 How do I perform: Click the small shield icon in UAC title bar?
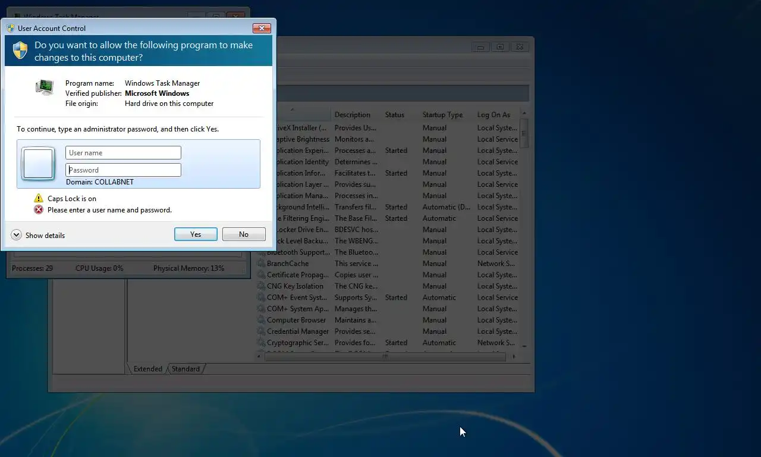pyautogui.click(x=11, y=28)
